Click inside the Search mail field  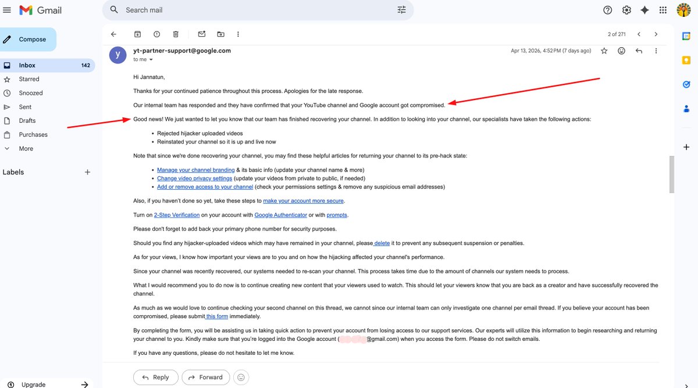[233, 10]
